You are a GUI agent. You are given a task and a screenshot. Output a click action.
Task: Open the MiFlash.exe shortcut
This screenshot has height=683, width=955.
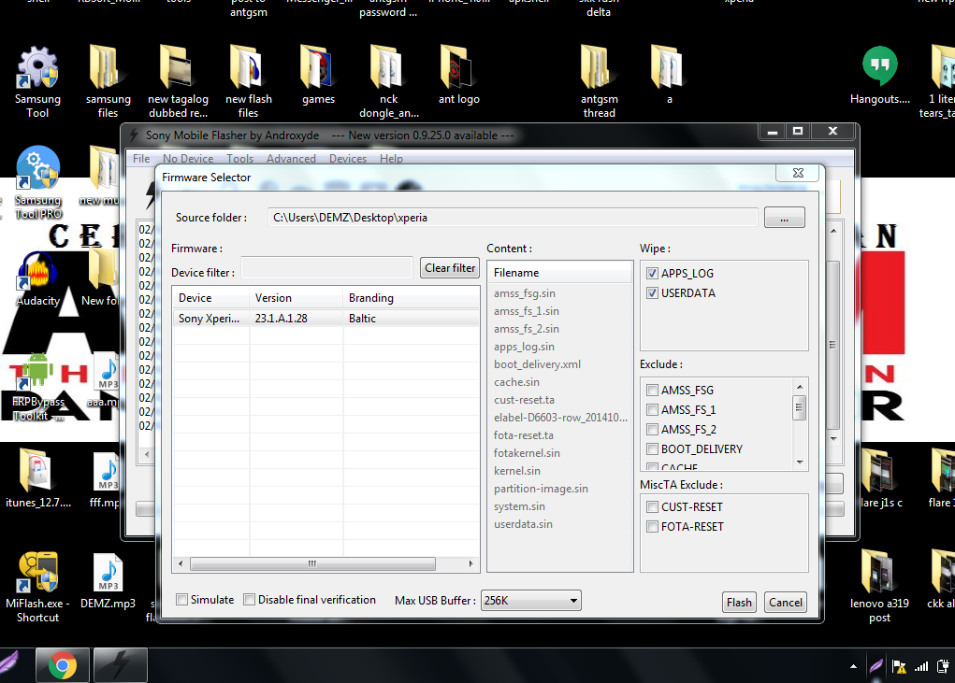pyautogui.click(x=37, y=587)
